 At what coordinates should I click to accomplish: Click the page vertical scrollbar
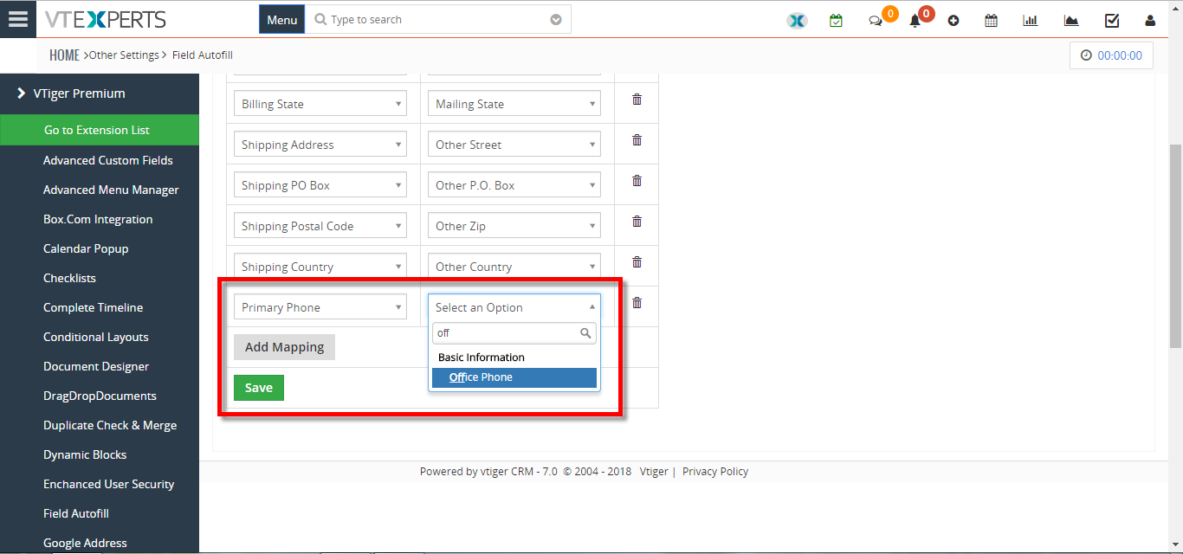click(1176, 247)
